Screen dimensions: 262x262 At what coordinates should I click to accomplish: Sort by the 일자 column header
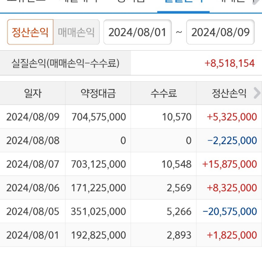pyautogui.click(x=33, y=93)
